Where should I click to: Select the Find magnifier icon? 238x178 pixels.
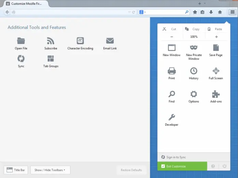(172, 94)
